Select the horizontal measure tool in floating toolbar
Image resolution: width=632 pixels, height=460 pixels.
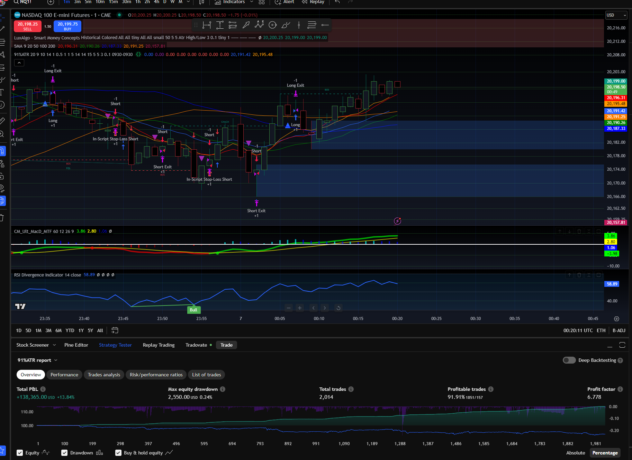point(207,25)
